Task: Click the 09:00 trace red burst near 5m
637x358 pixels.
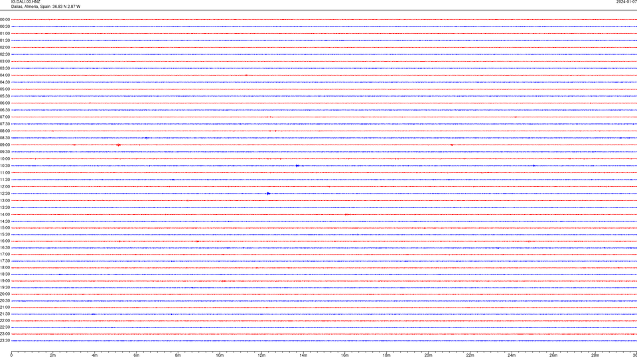Action: pyautogui.click(x=119, y=145)
